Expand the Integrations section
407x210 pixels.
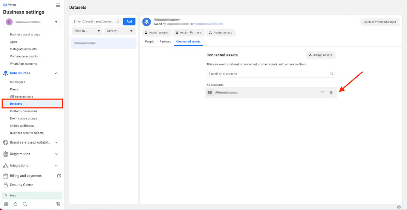[56, 166]
